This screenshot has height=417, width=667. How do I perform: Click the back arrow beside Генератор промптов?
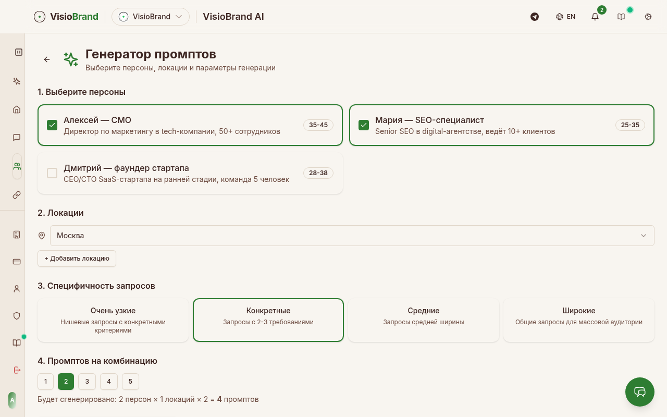pos(47,59)
